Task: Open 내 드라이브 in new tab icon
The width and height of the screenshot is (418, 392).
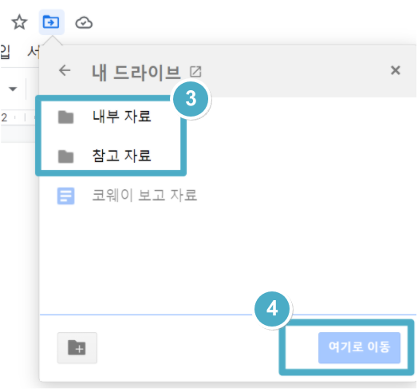Action: coord(195,72)
